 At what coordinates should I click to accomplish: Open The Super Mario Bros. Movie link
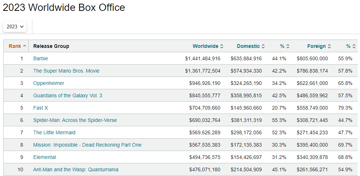[x=66, y=71]
